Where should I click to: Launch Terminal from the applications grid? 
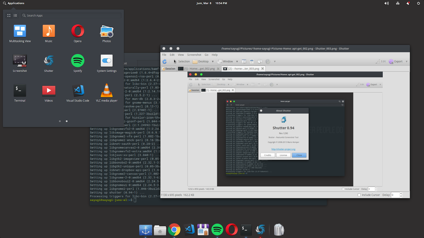click(x=20, y=93)
